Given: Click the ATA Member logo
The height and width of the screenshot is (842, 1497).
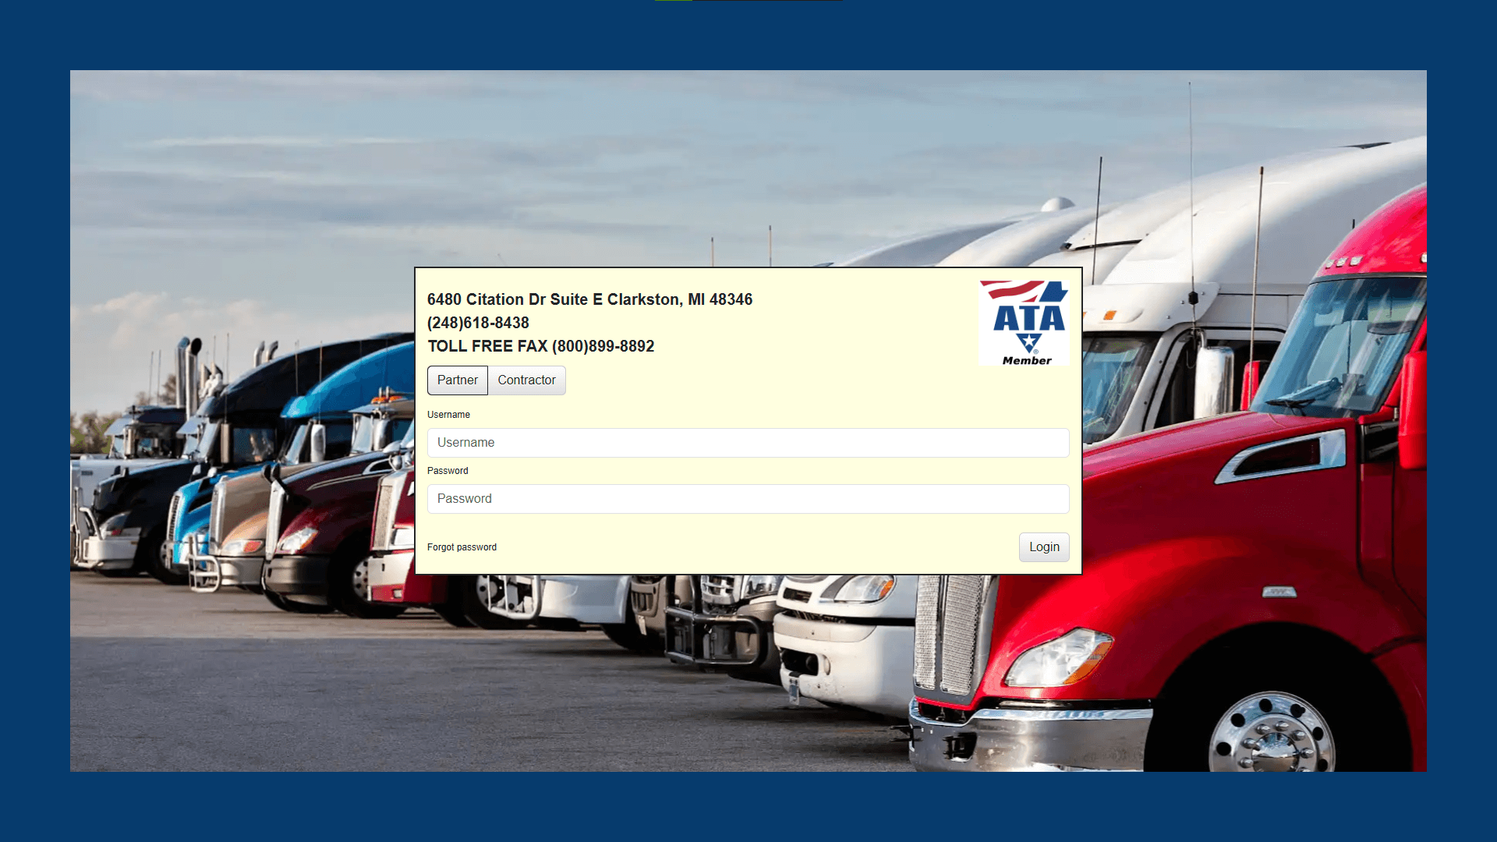Looking at the screenshot, I should [x=1024, y=323].
